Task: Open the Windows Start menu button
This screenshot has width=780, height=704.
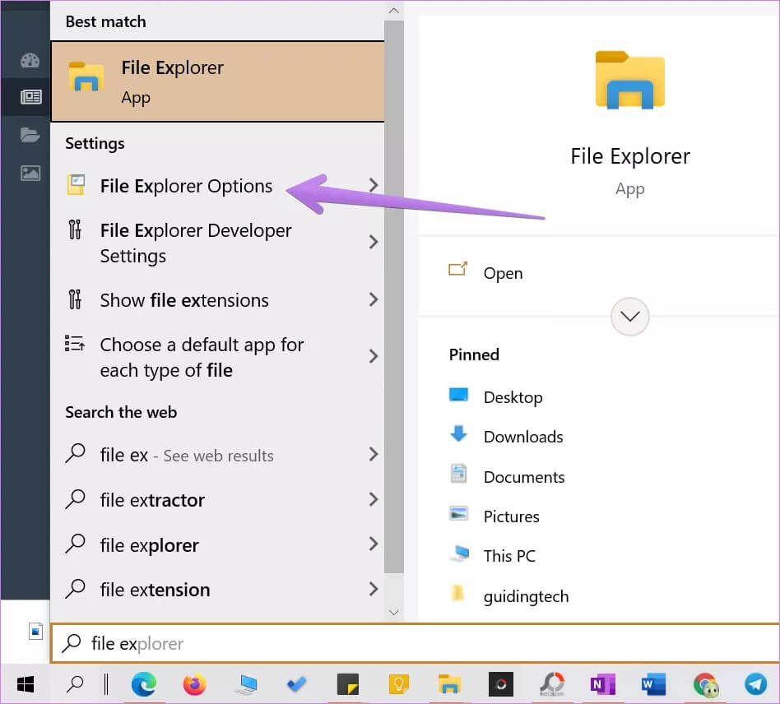Action: 26,684
